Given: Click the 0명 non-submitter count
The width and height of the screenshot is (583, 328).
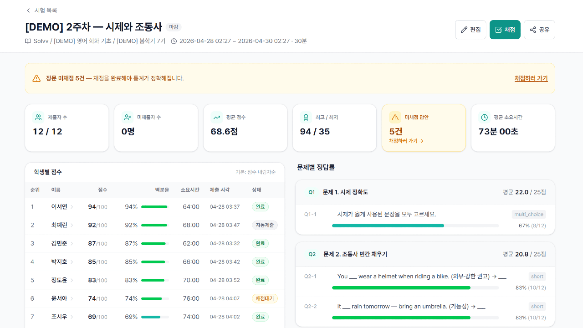Looking at the screenshot, I should (x=128, y=132).
